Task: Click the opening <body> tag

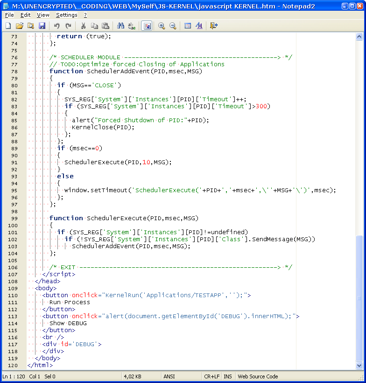Action: click(45, 288)
